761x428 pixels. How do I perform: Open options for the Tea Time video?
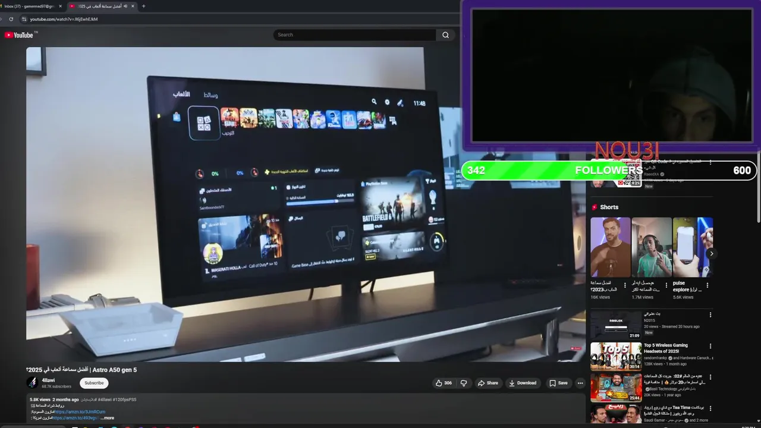tap(710, 408)
